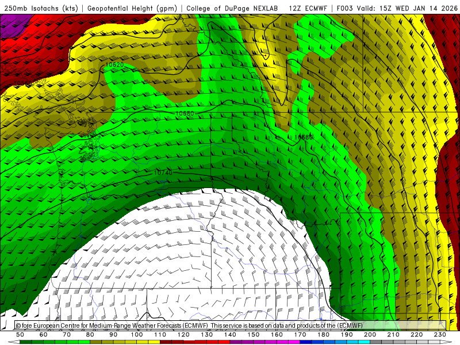Image resolution: width=460 pixels, height=345 pixels.
Task: Click the 120 value on the color scale
Action: coord(183,335)
